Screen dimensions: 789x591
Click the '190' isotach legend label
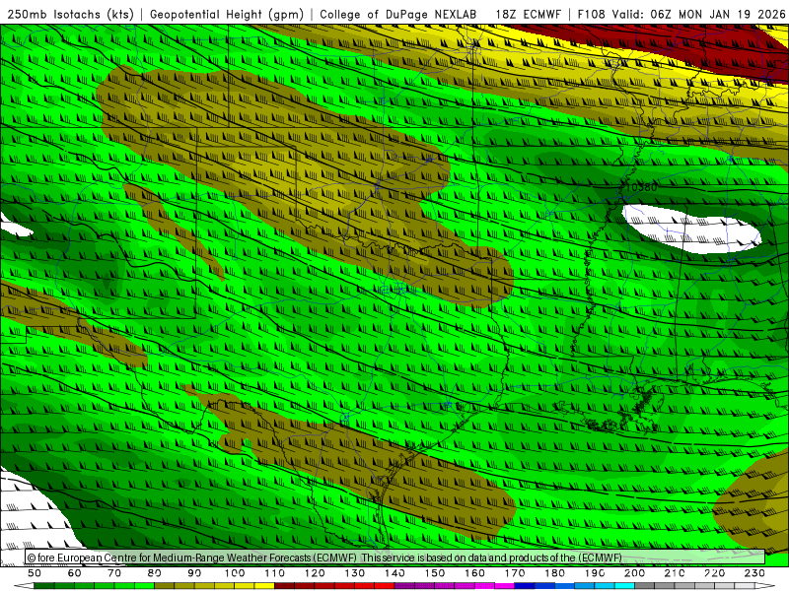click(595, 573)
